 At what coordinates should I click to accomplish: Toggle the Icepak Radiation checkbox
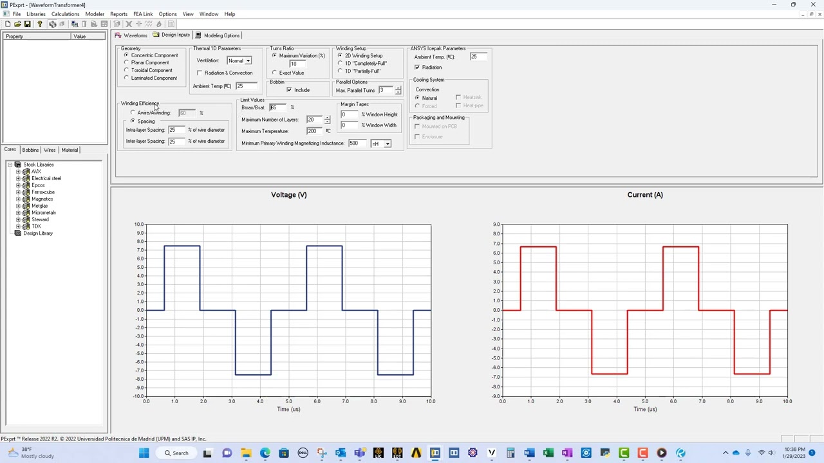tap(417, 68)
